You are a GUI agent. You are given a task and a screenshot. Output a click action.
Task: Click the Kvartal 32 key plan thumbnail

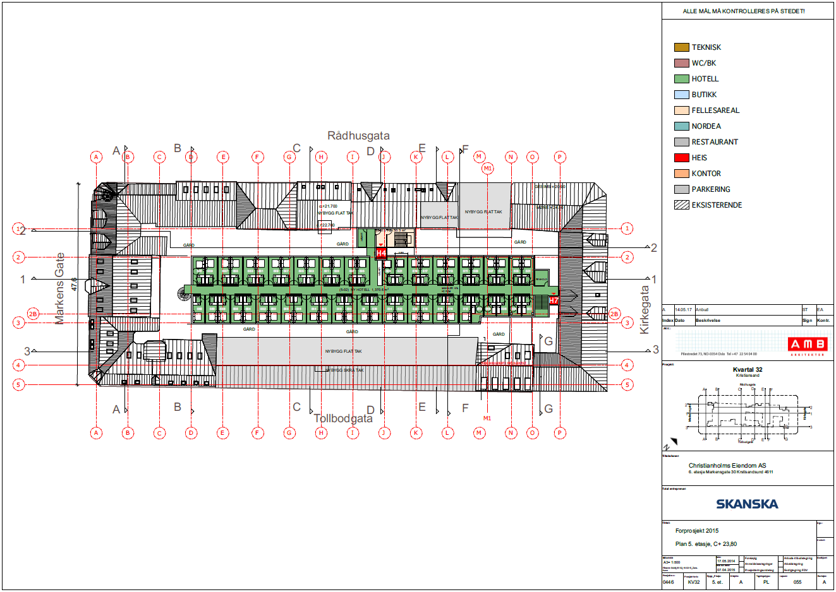click(748, 413)
